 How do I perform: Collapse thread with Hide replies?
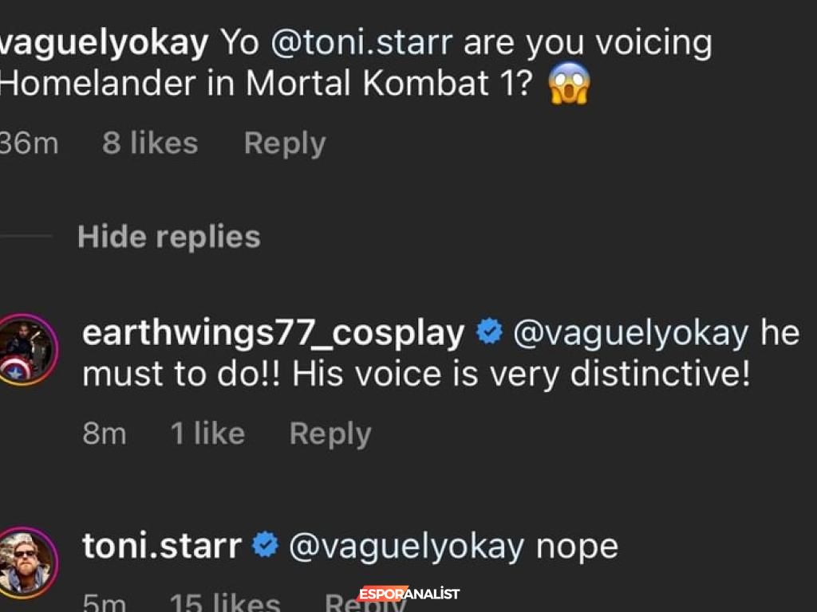(169, 237)
